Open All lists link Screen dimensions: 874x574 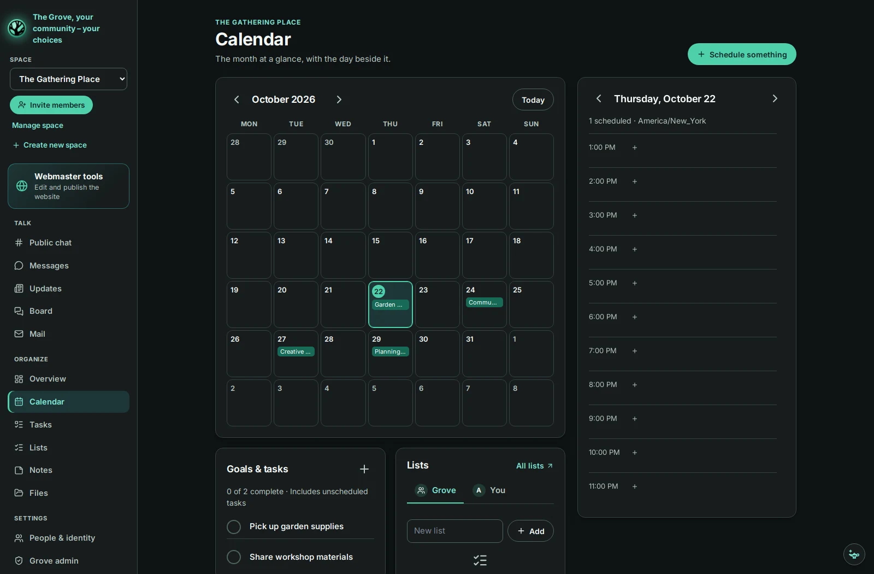pyautogui.click(x=534, y=466)
